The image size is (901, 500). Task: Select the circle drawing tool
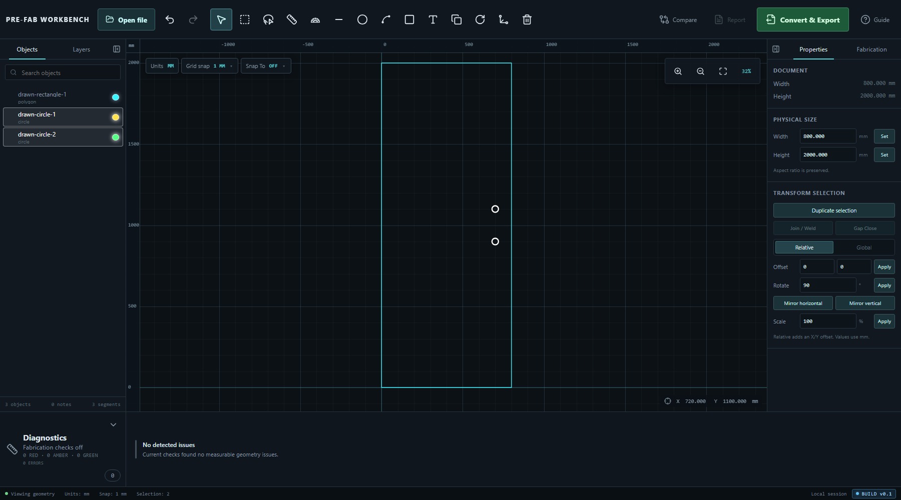(362, 19)
